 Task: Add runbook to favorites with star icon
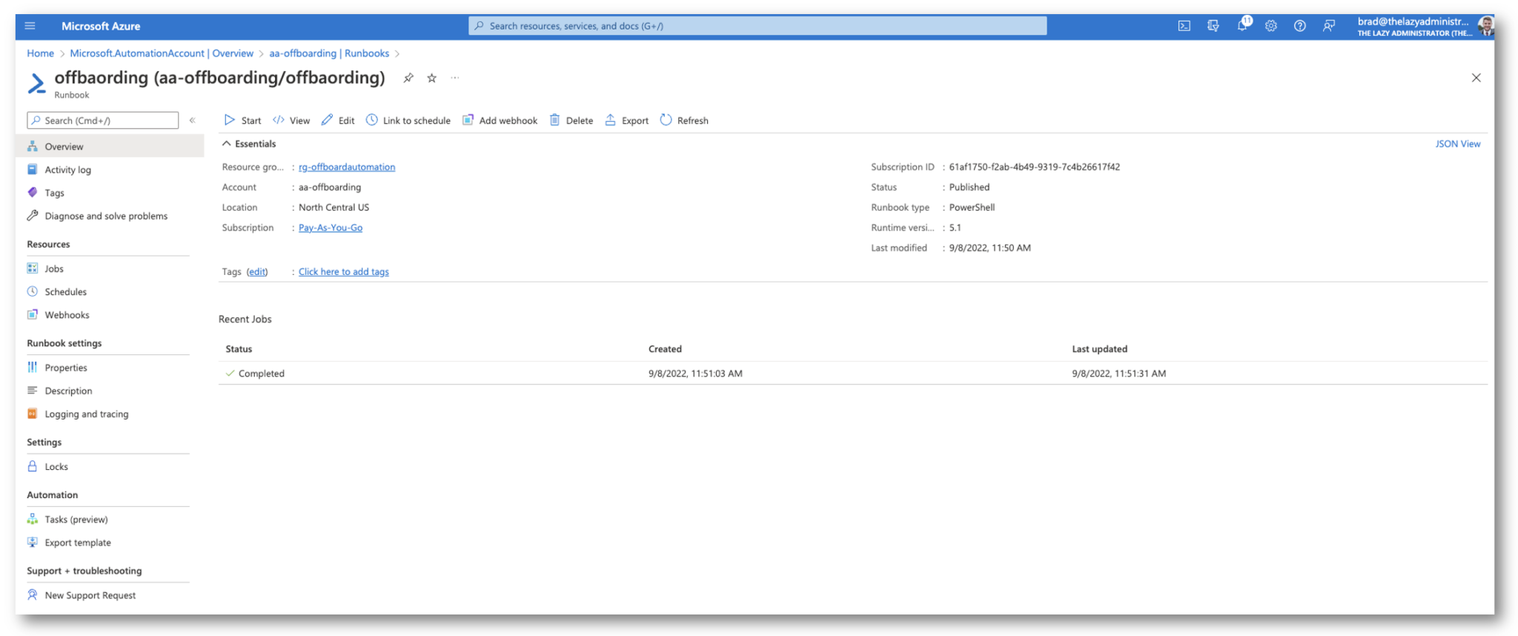(x=431, y=78)
